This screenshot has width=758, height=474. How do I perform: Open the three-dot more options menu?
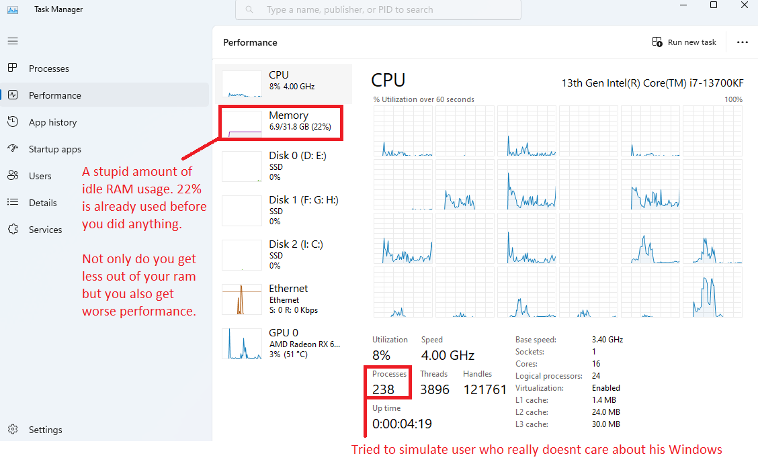click(x=742, y=42)
